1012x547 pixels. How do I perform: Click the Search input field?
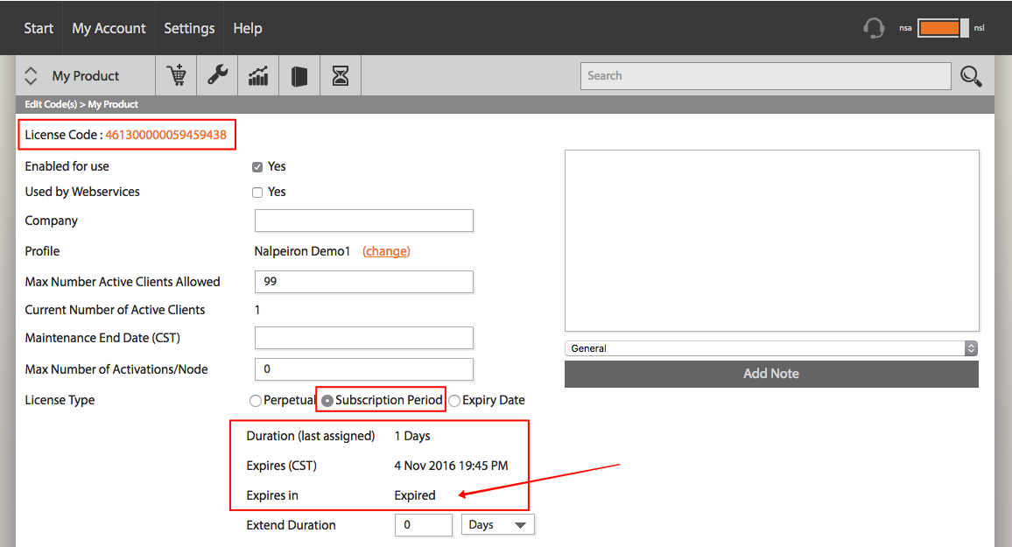pos(765,76)
